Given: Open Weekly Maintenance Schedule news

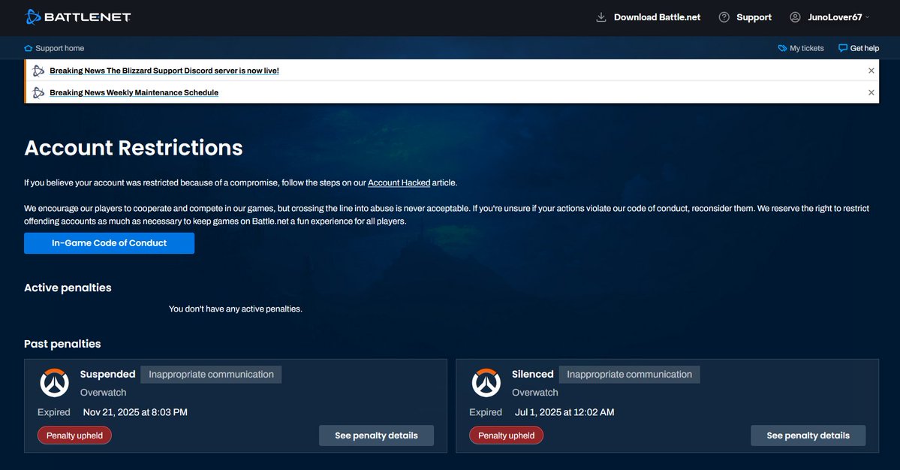Looking at the screenshot, I should (134, 92).
